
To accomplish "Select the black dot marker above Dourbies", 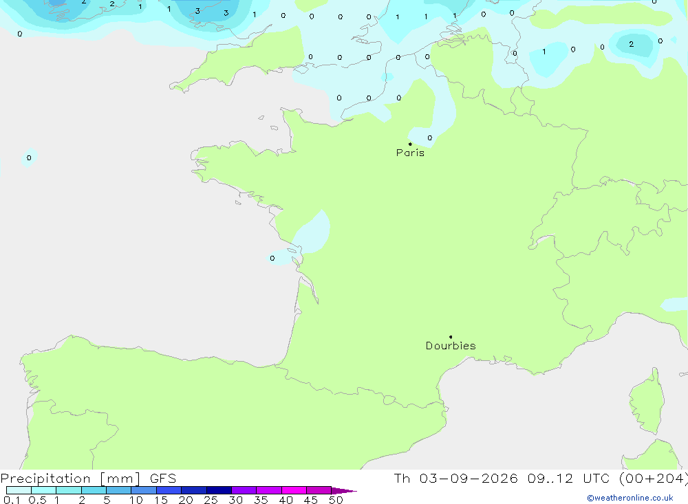I will (x=451, y=337).
